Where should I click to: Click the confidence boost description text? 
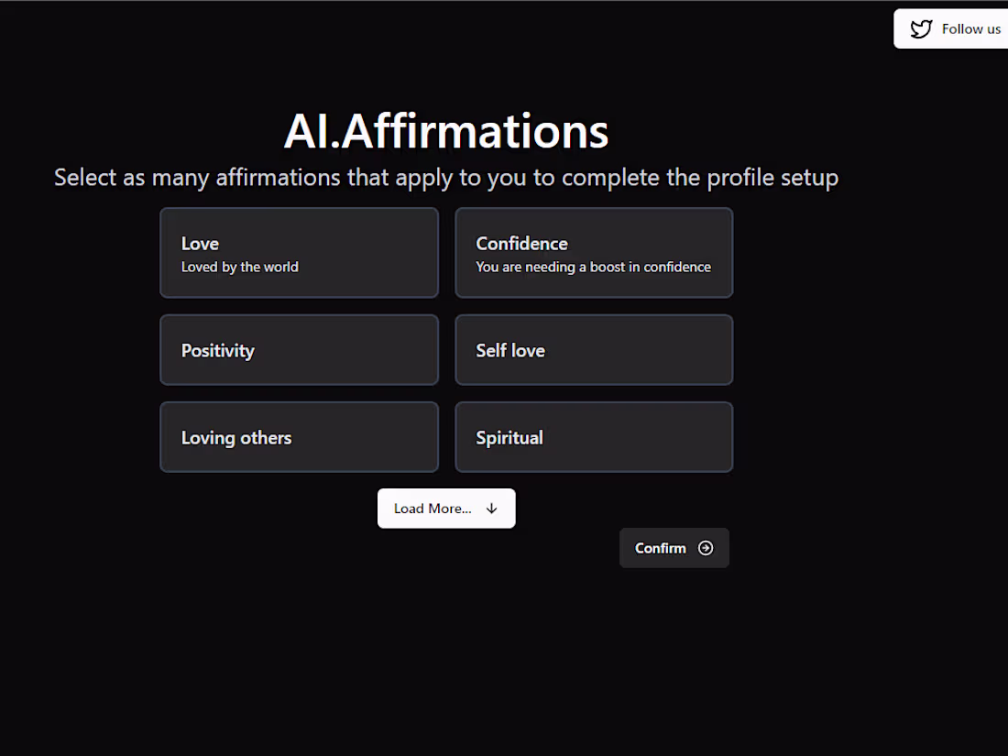593,267
